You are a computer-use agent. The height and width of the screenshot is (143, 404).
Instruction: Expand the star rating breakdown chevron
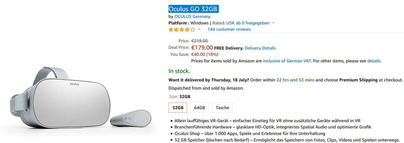199,29
